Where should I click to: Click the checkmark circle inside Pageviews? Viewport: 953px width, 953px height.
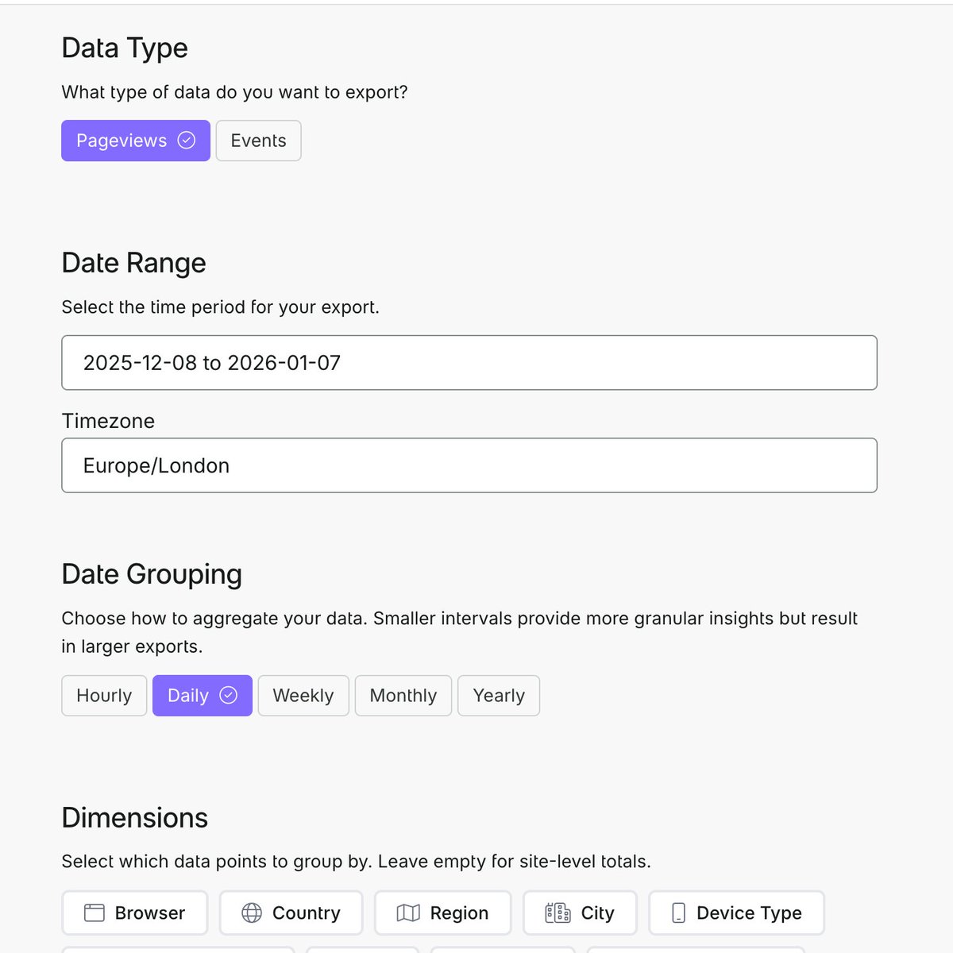click(x=187, y=141)
